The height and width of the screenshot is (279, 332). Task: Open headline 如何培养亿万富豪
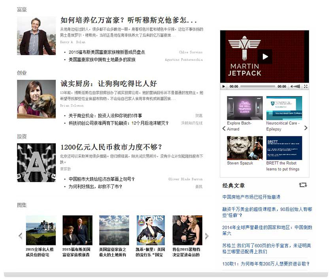pyautogui.click(x=128, y=20)
